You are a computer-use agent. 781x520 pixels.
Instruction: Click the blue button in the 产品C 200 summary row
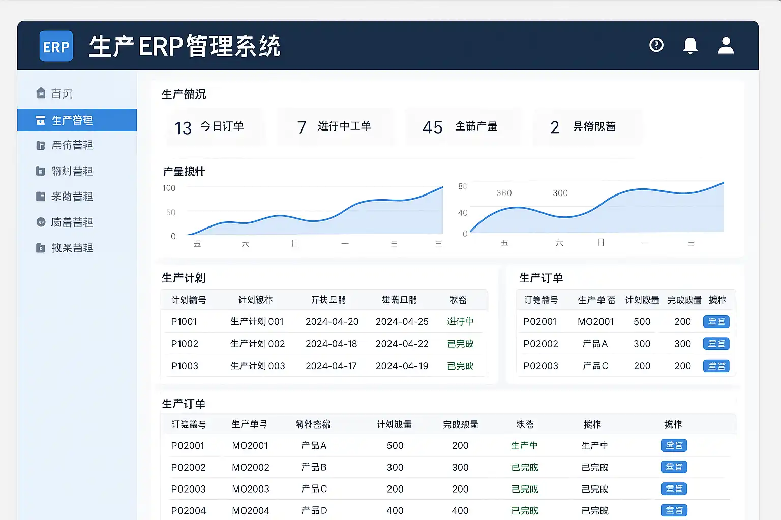pyautogui.click(x=716, y=366)
